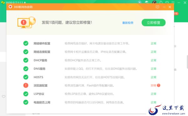Screen dimensions: 188x116
Task: Click the green check icon for 电脑能否上网
Action: (26, 102)
